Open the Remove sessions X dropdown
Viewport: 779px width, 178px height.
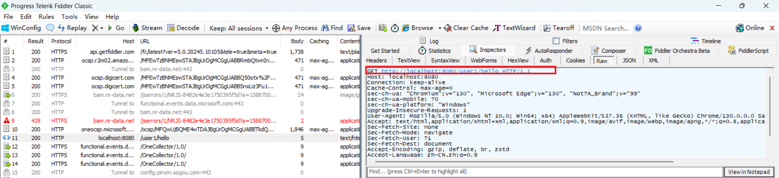click(97, 28)
